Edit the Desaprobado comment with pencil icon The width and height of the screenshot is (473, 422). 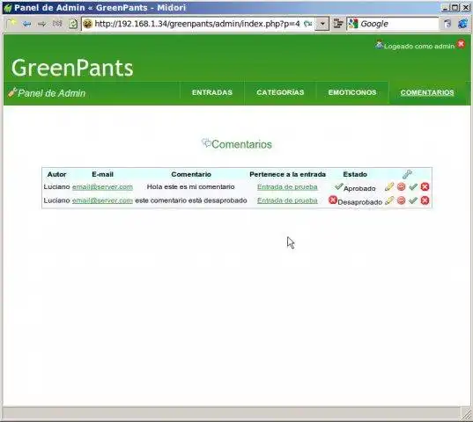point(389,200)
